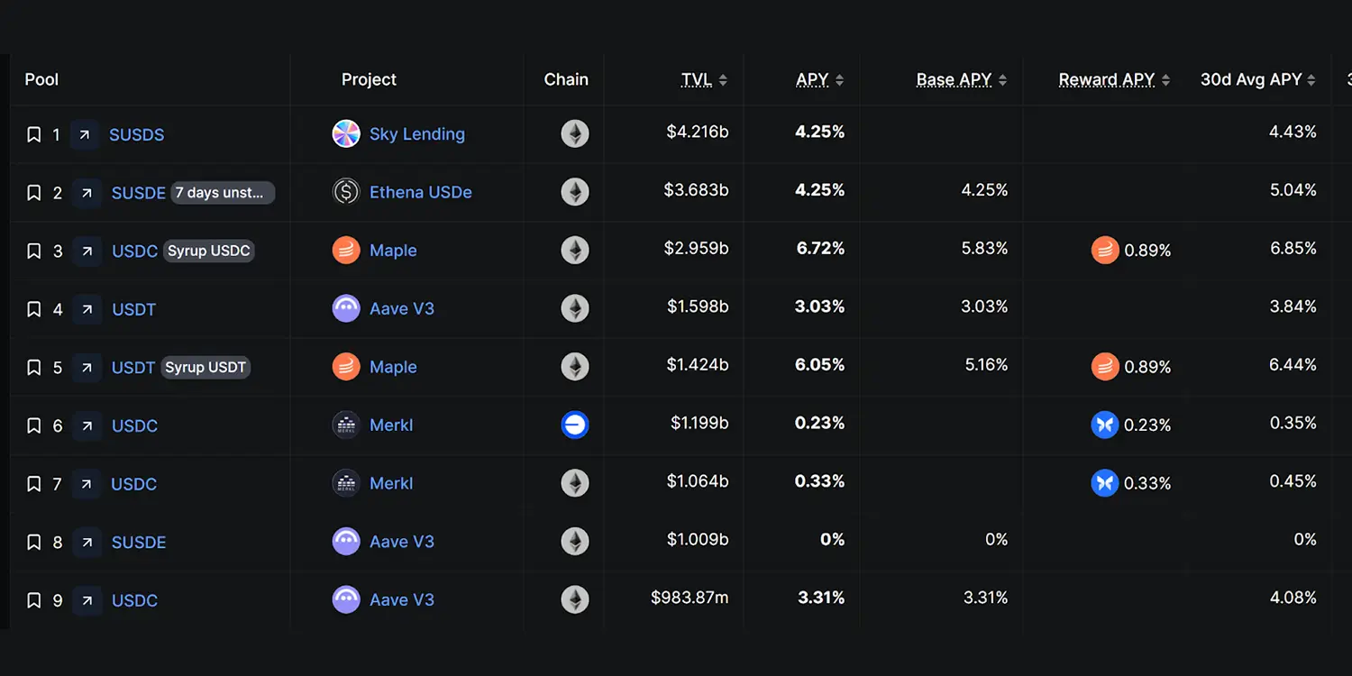Click the Morpho reward icon in row 7
The width and height of the screenshot is (1352, 676).
(1104, 483)
